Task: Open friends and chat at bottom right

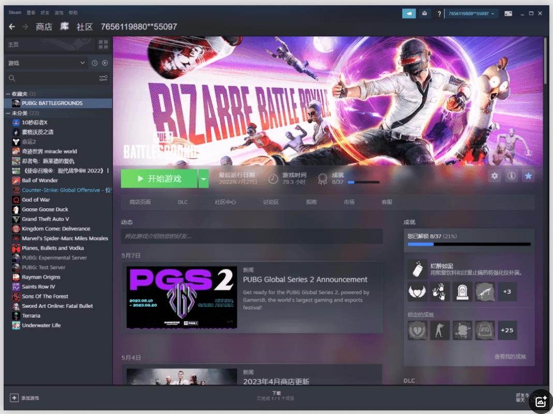Action: 522,397
